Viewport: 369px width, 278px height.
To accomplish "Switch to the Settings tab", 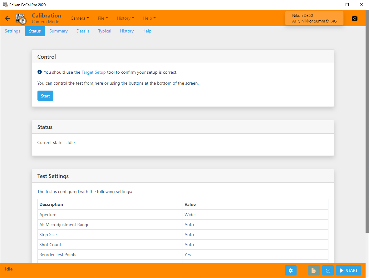I will (12, 31).
